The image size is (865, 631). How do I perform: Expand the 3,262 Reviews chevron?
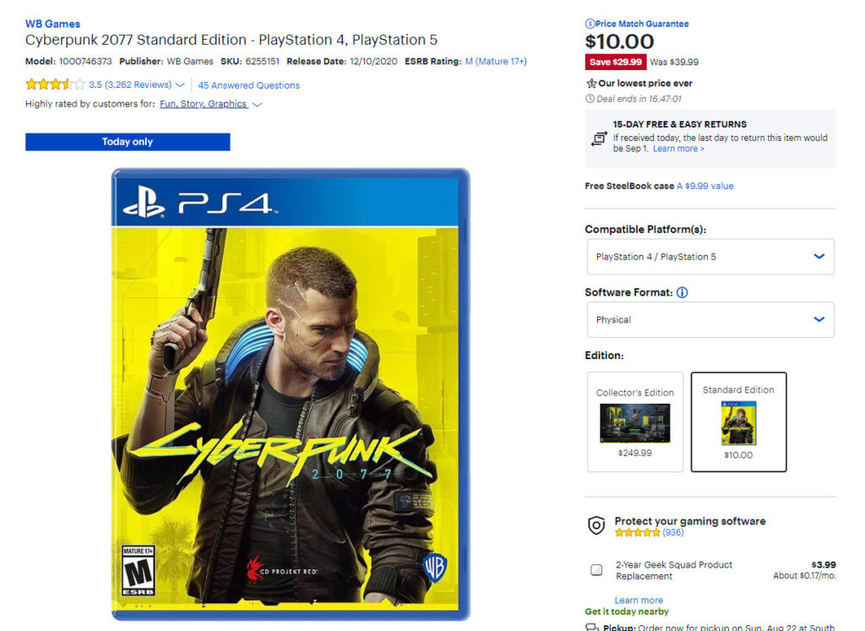tap(180, 85)
